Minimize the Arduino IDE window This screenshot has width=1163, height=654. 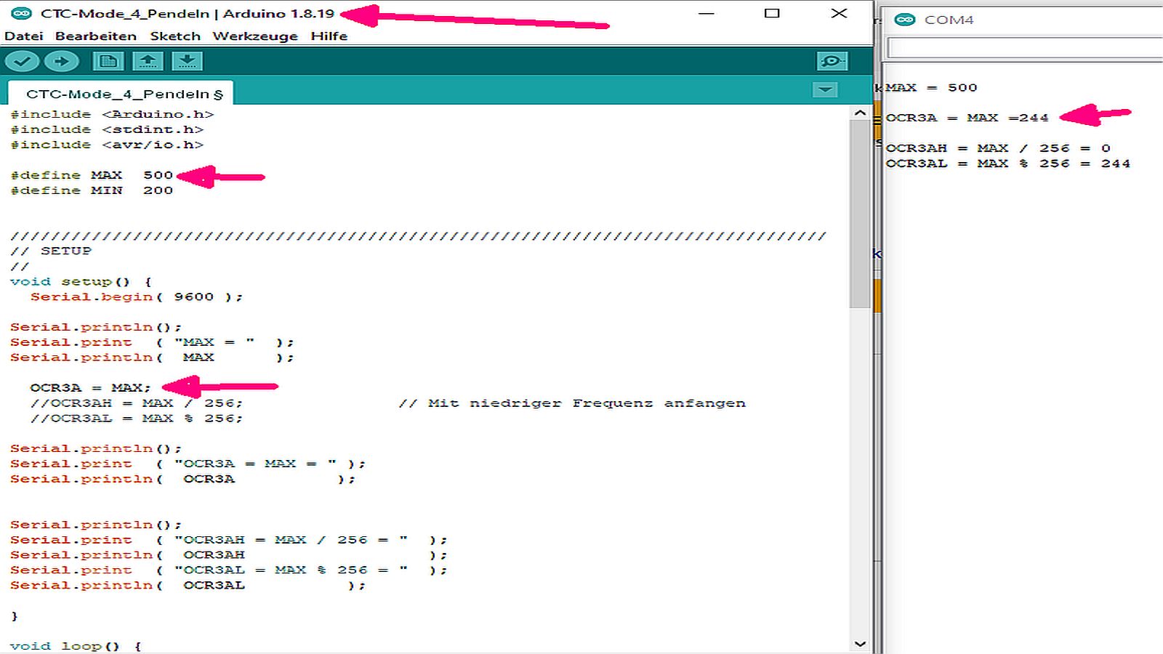click(x=707, y=13)
